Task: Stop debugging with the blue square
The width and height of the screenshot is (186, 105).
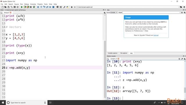Action: 53,7
